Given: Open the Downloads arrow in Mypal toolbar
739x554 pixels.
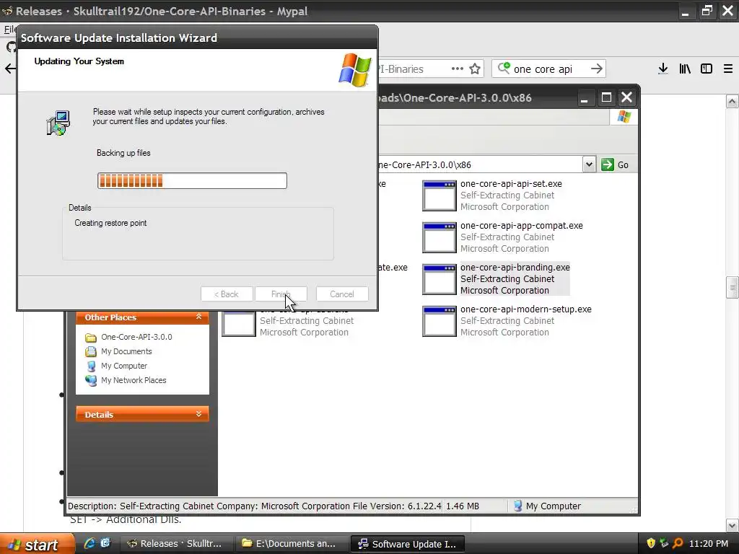Looking at the screenshot, I should pos(663,69).
